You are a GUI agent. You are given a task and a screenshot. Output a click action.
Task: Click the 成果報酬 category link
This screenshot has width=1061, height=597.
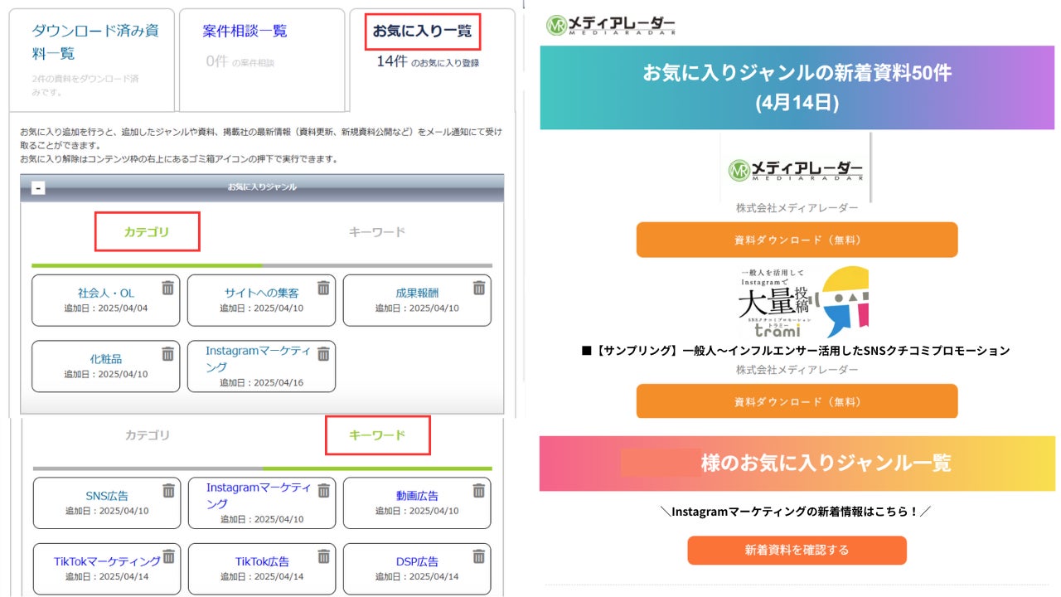(417, 293)
